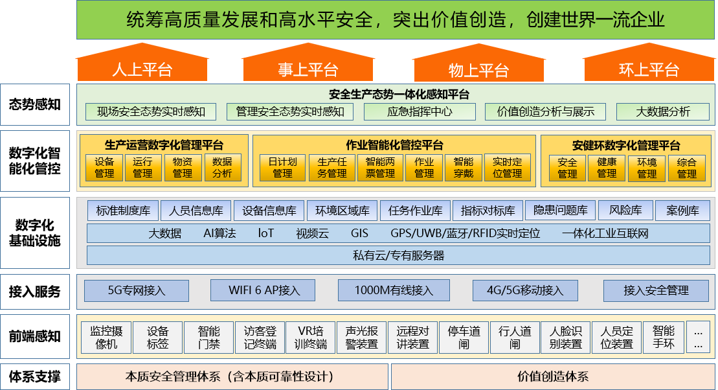The image size is (718, 390).
Task: Click the 人脸识别装置 box
Action: [x=565, y=338]
